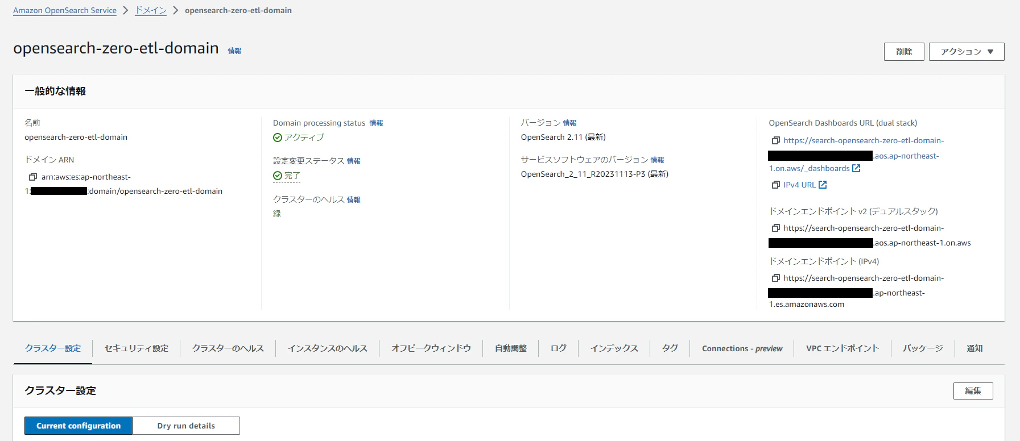Click the OpenSearch 2.11 (最新) version text

[x=563, y=137]
